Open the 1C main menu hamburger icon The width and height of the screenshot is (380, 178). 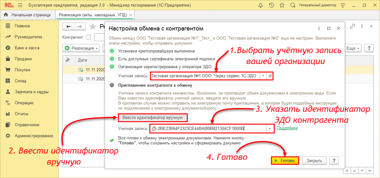click(x=20, y=5)
